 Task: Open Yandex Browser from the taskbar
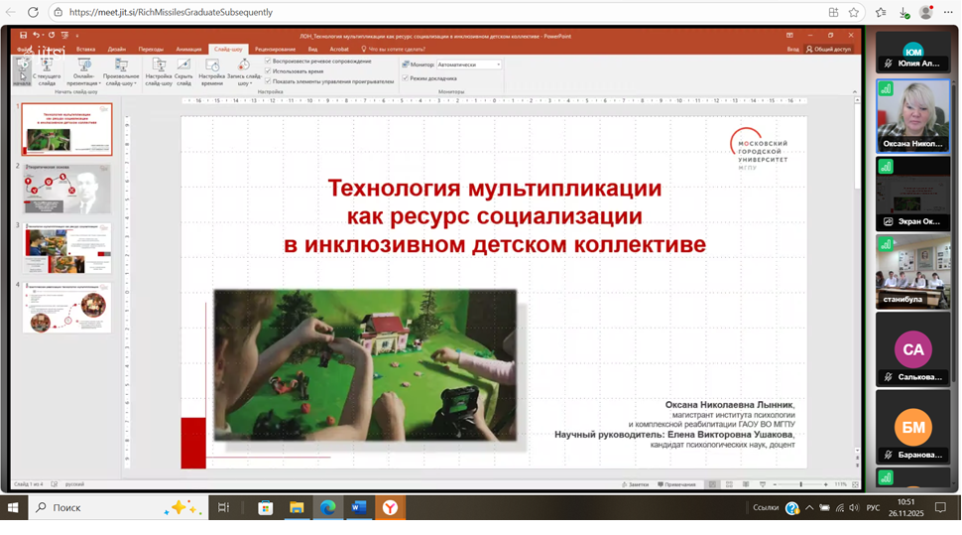391,508
